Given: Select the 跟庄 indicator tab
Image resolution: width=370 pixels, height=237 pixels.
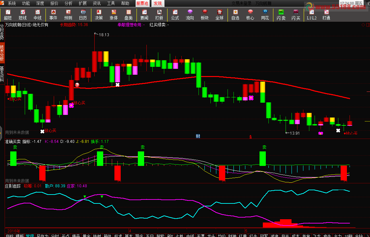Looking at the screenshot, I should point(139,235).
